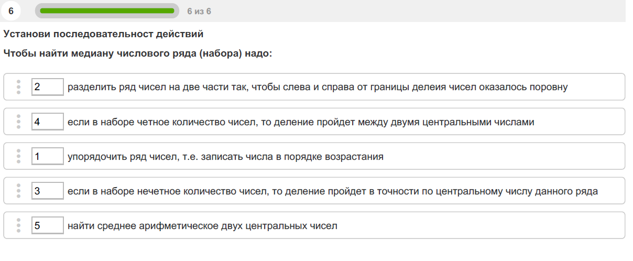Click question text 'Чтобы найти медиану числового ряда'
This screenshot has height=261, width=633.
pos(138,53)
